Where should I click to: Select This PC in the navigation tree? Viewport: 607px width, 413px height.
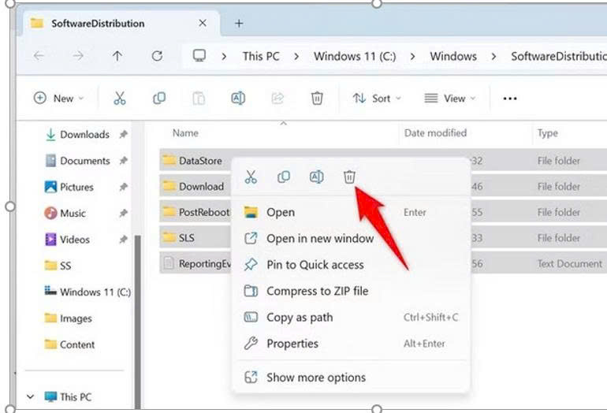coord(68,396)
